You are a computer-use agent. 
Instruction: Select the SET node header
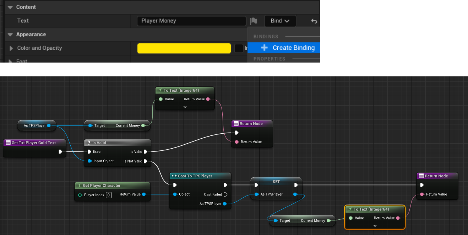coord(276,182)
